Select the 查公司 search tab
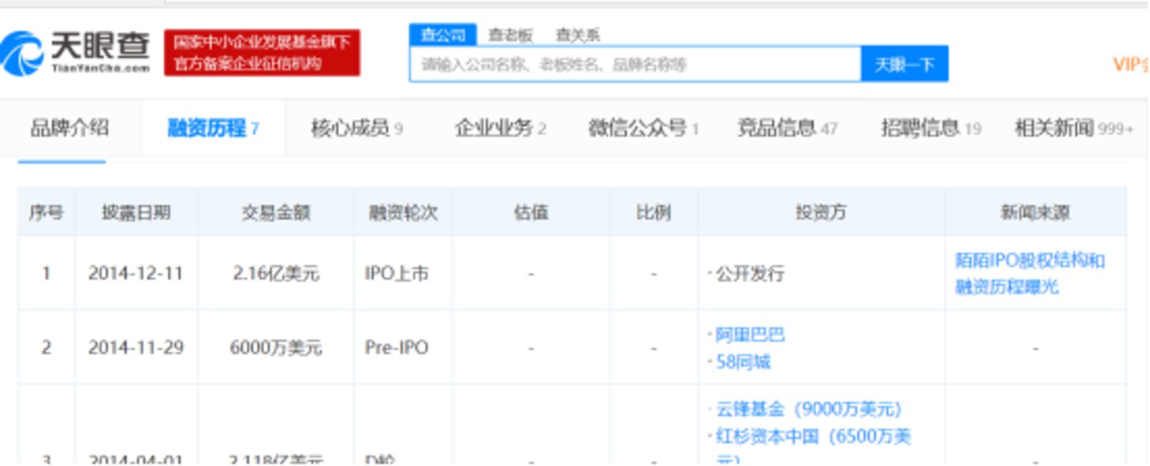The height and width of the screenshot is (466, 1150). pyautogui.click(x=443, y=34)
